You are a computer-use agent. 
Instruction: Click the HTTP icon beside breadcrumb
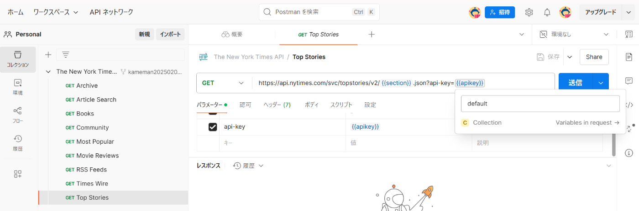pyautogui.click(x=203, y=57)
